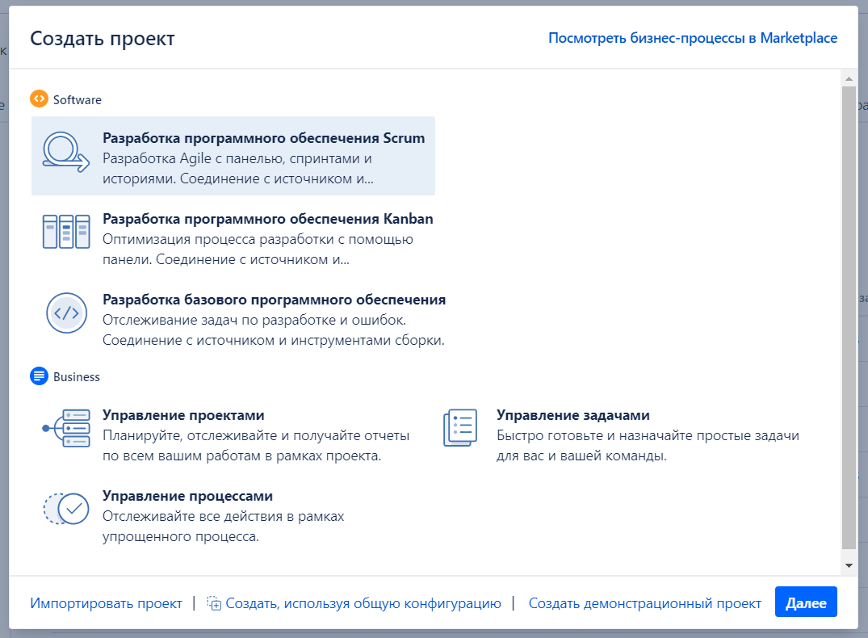This screenshot has width=868, height=638.
Task: Click the Kanban description Оптимизация процесса разработки
Action: [258, 250]
